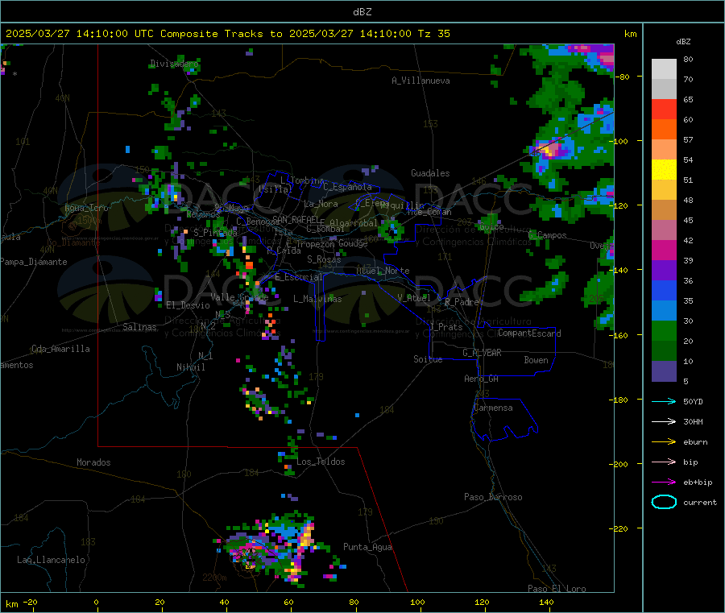Click the Atuel_Norte map label
This screenshot has width=725, height=613.
383,271
